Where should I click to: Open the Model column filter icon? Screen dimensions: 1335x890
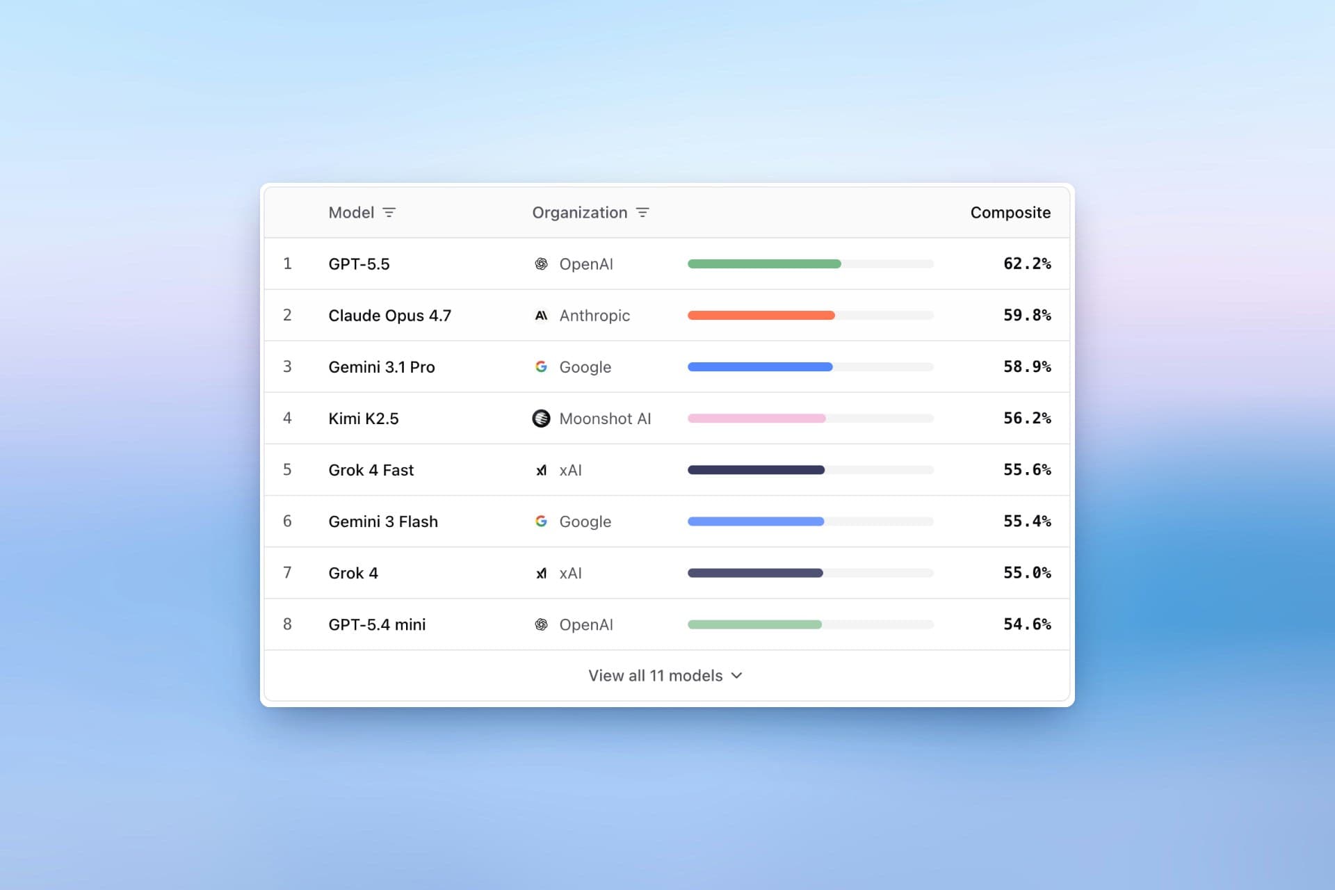(x=389, y=213)
